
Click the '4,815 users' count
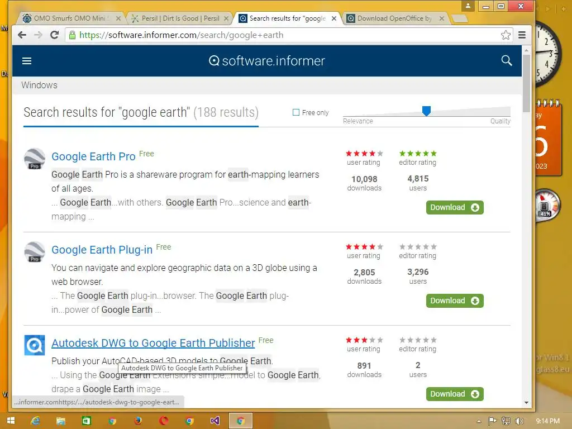418,183
